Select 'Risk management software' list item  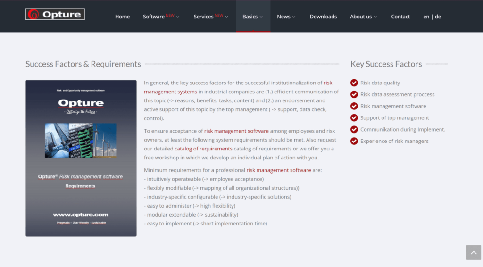click(x=393, y=106)
